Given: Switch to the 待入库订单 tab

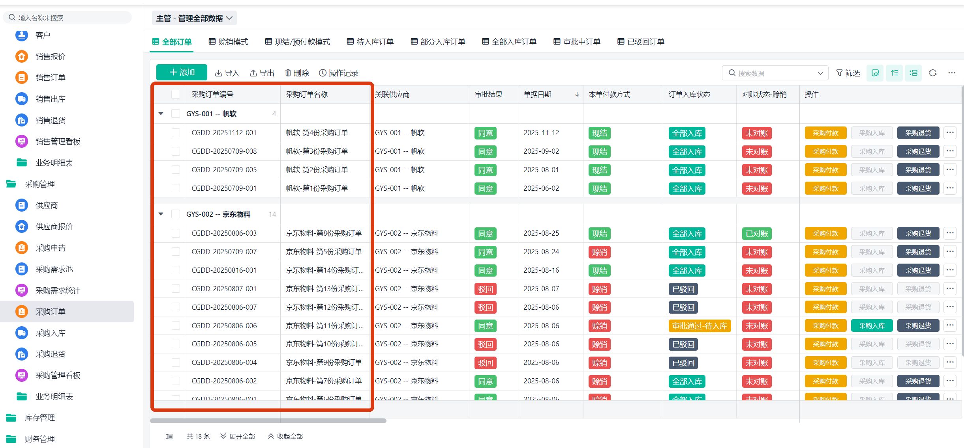Looking at the screenshot, I should tap(370, 42).
